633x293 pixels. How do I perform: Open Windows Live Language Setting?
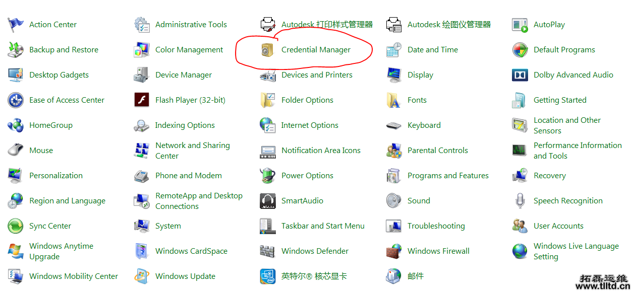(x=576, y=251)
